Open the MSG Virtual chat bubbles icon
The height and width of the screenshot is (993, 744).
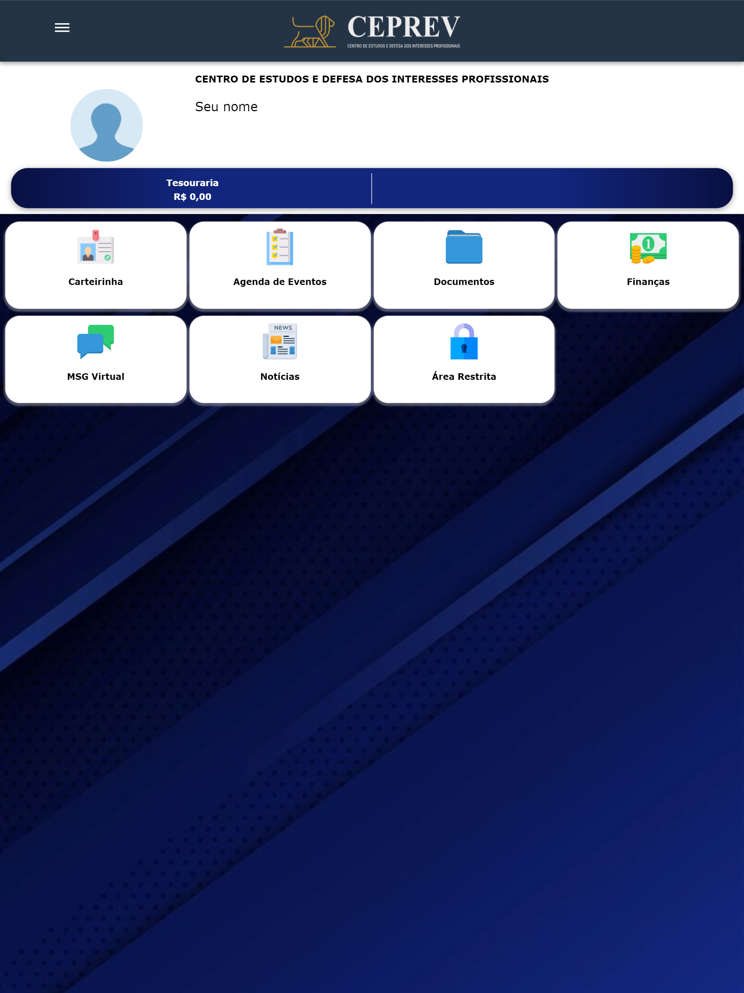click(x=96, y=342)
